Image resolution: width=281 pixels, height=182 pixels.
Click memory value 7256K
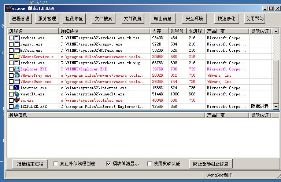pyautogui.click(x=158, y=107)
